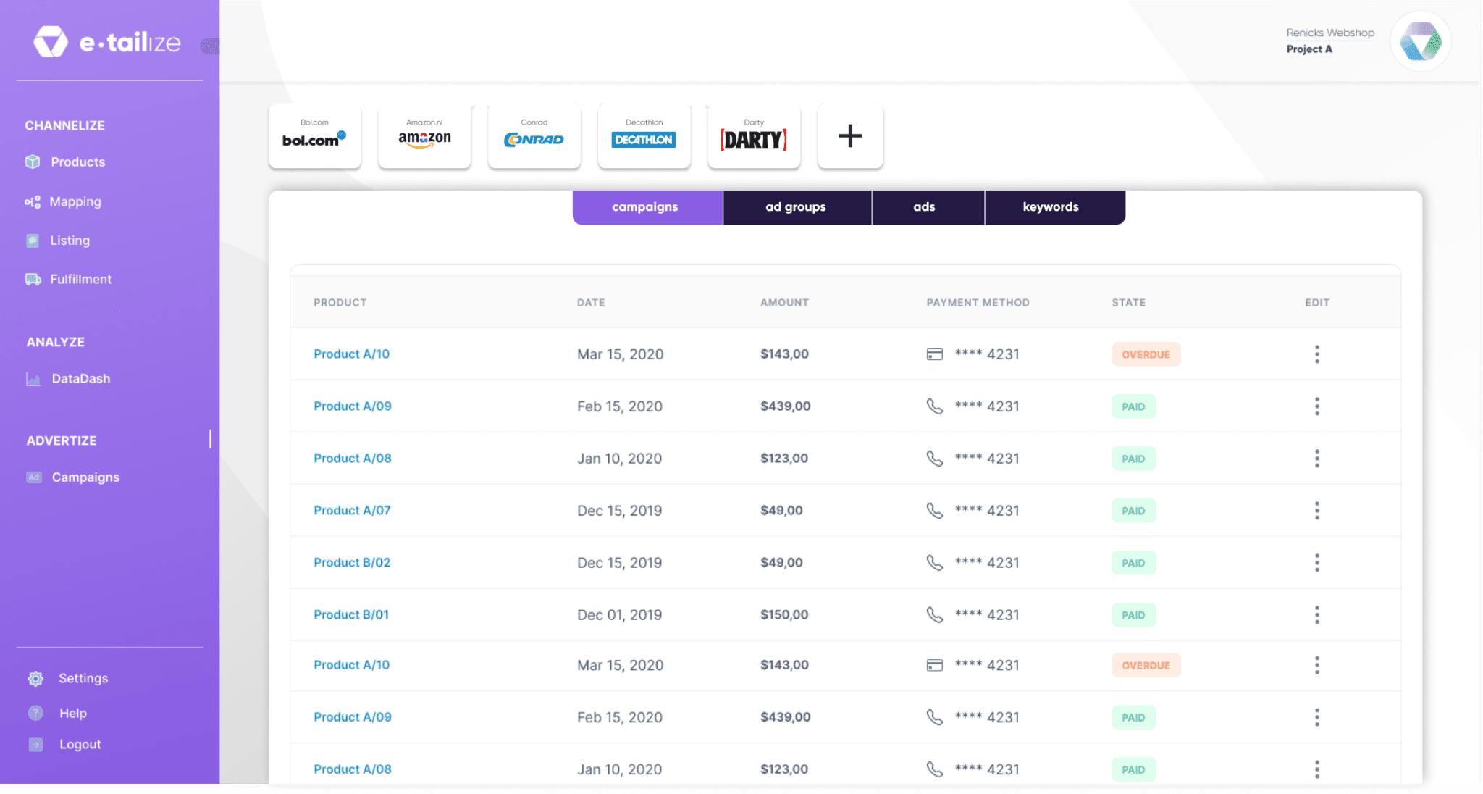Open the Renicks Webshop profile avatar
This screenshot has width=1483, height=794.
click(x=1421, y=41)
